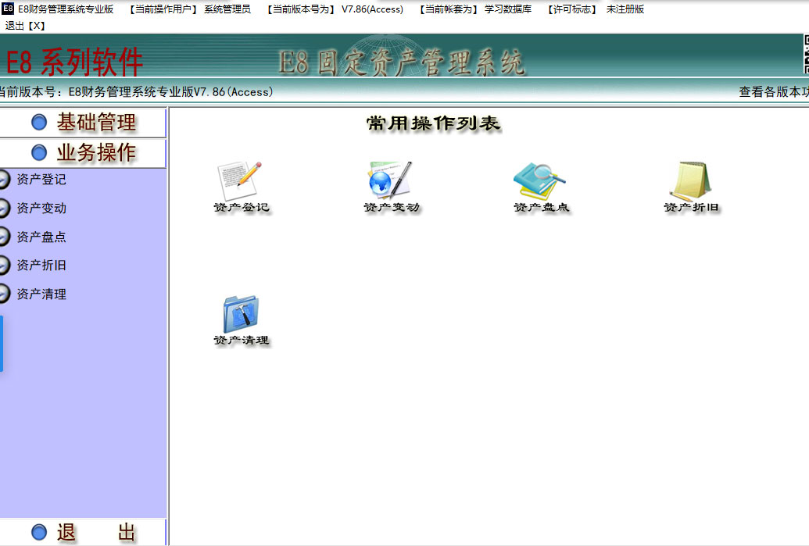Click the blue circle bullet beside 基础管理
The height and width of the screenshot is (546, 809).
[39, 122]
